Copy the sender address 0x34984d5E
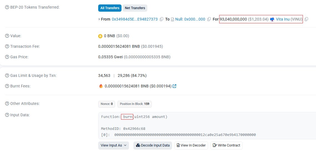This screenshot has width=316, height=154. [161, 19]
